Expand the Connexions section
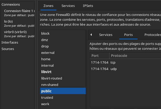161x109 pixels. coord(11,5)
